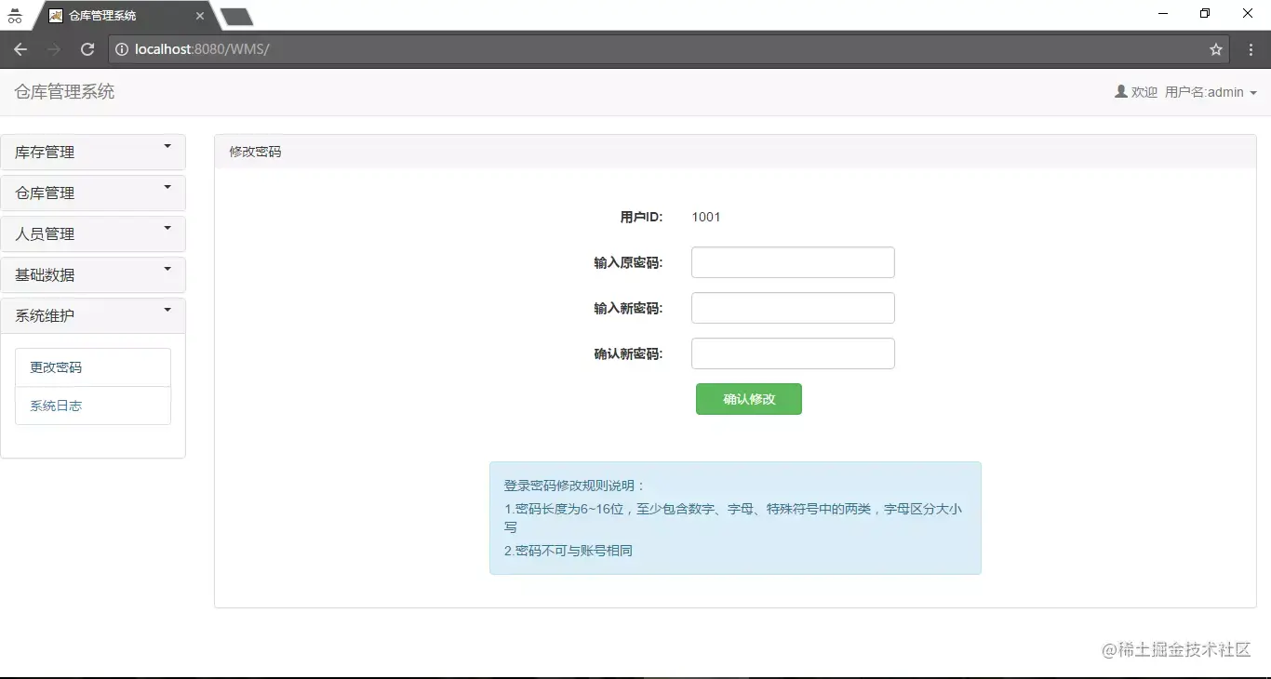Close the 仓库管理系统 browser tab
Image resolution: width=1271 pixels, height=679 pixels.
[199, 16]
